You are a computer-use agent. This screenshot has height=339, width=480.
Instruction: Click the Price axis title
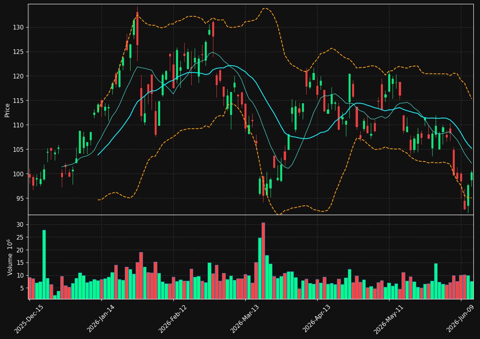click(7, 110)
